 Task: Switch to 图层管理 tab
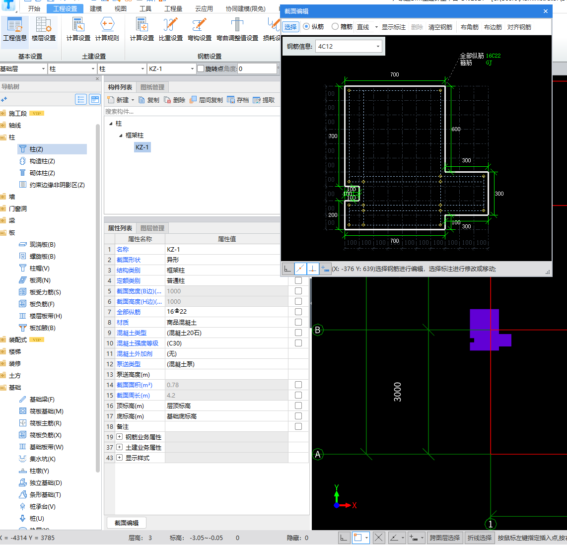[x=152, y=228]
